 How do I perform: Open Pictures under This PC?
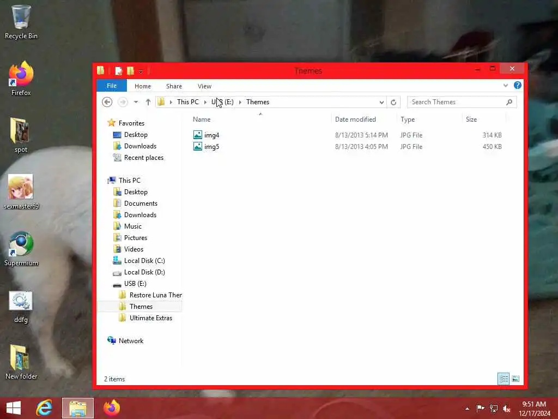click(136, 238)
